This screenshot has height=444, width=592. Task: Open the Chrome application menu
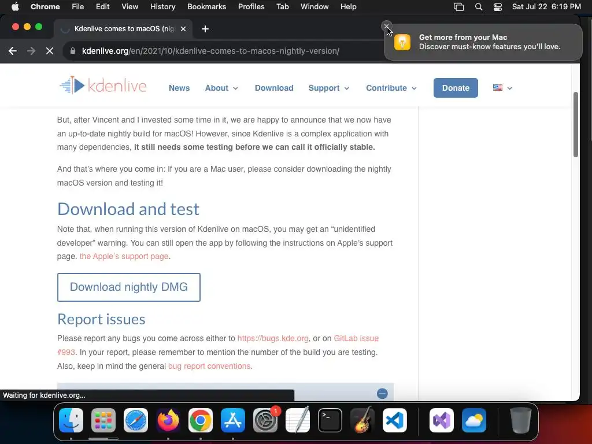pyautogui.click(x=45, y=7)
